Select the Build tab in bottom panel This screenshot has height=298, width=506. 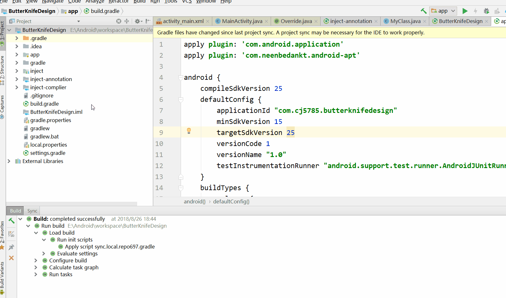pos(15,211)
